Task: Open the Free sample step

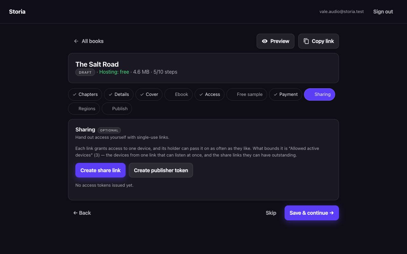Action: point(247,94)
